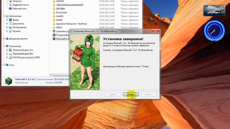230x129 pixels.
Task: Click Недавние места in the navigation pane
Action: (20, 5)
